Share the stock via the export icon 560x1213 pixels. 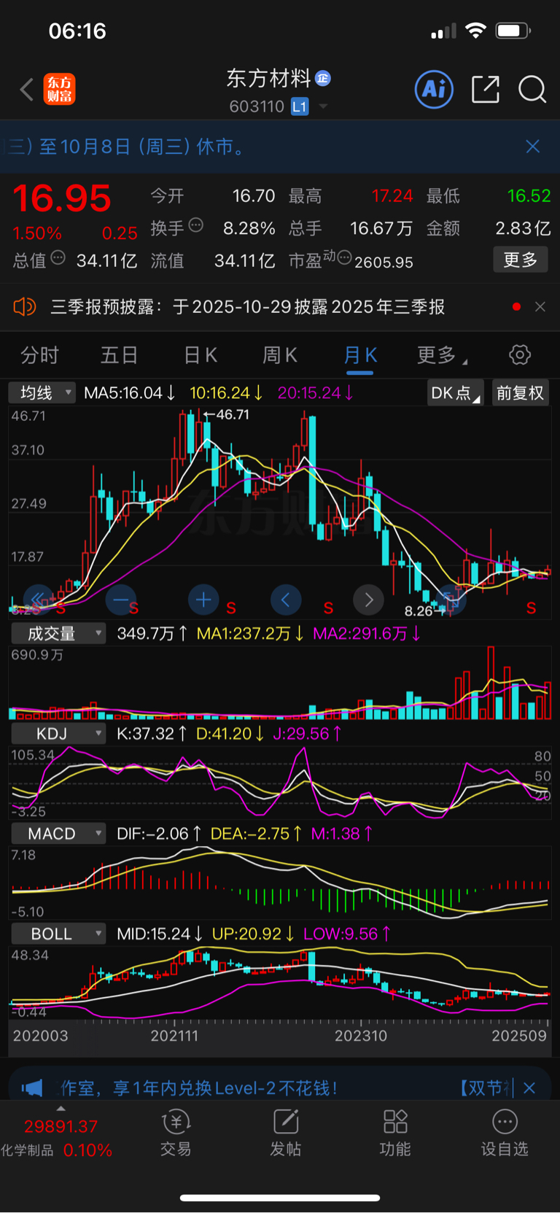(486, 90)
